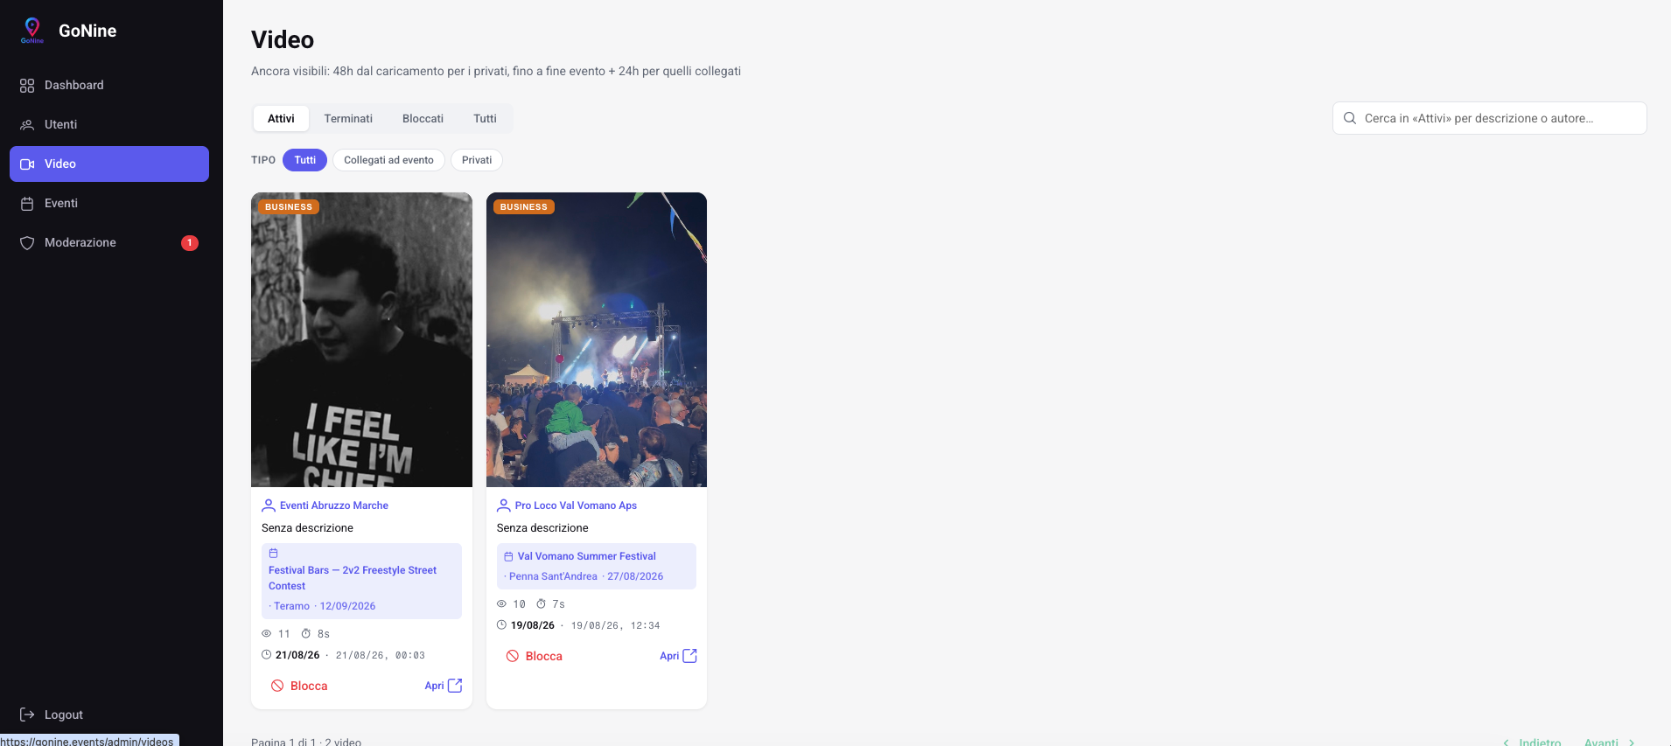Focus the video search field
Viewport: 1671px width, 746px height.
tap(1489, 118)
